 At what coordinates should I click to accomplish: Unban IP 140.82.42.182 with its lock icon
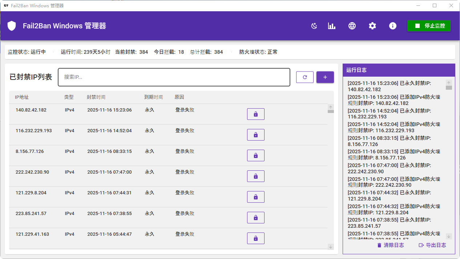(x=255, y=114)
